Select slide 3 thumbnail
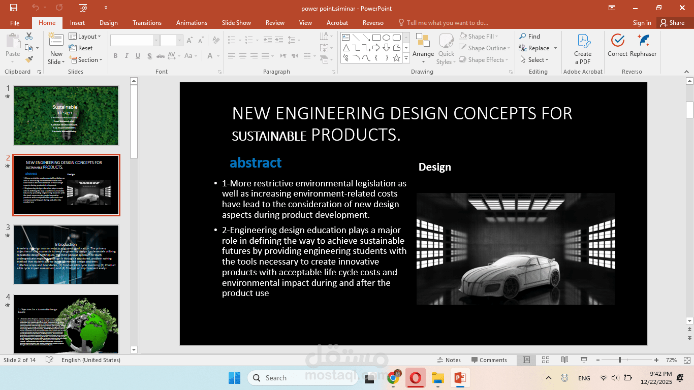Screen dimensions: 694x390 pos(66,255)
